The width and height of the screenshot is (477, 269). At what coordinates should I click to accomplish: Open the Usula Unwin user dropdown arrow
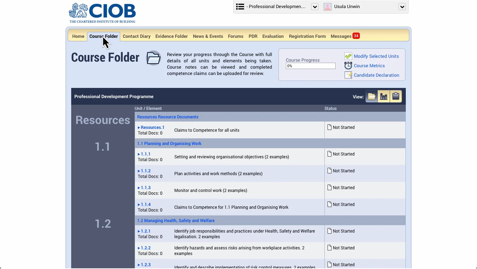(x=402, y=7)
